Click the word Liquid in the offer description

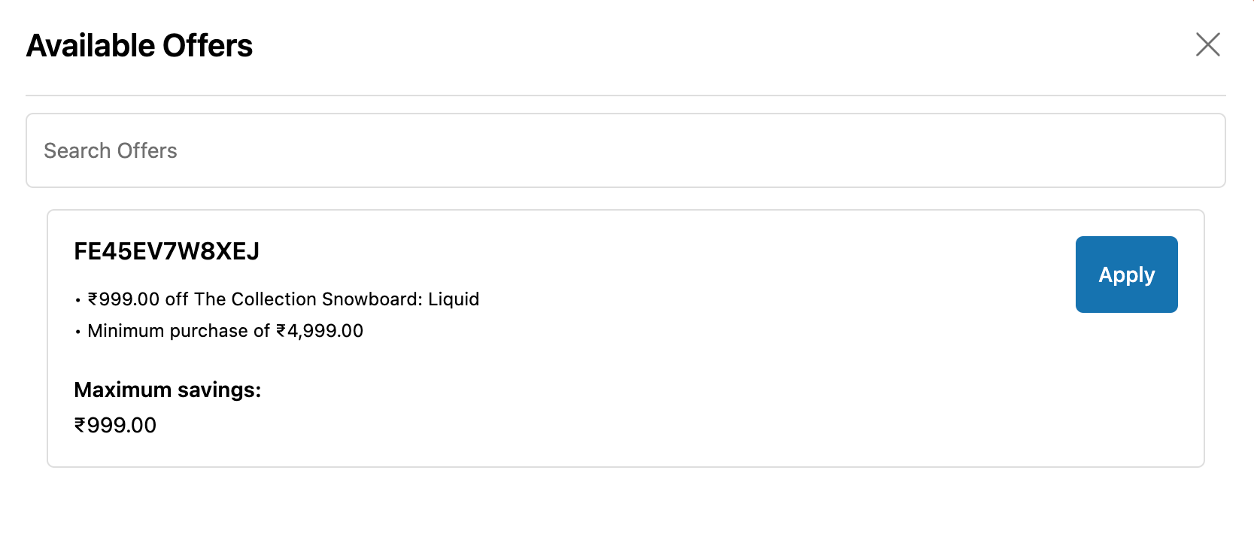(454, 299)
